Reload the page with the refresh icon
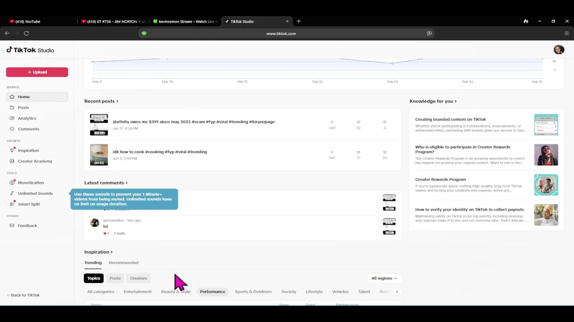 coord(26,33)
